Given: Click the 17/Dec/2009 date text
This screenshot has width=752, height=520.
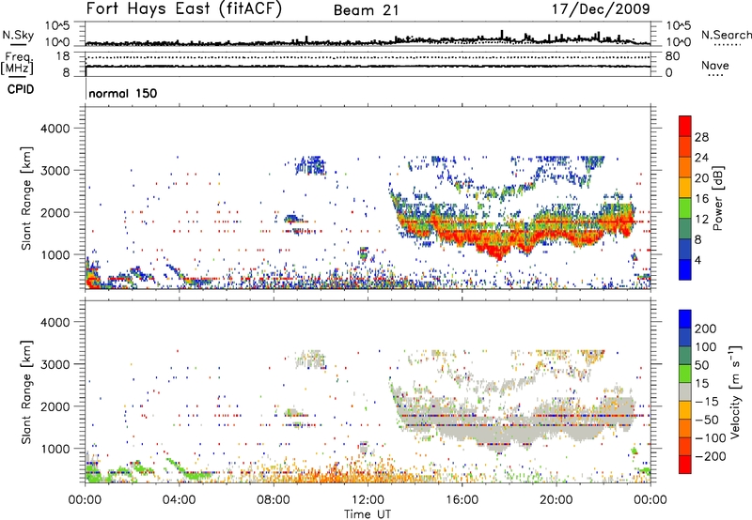Looking at the screenshot, I should pos(601,8).
